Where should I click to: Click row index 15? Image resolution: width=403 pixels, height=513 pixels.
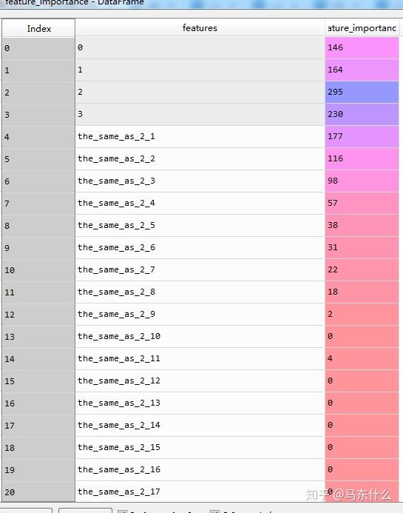pyautogui.click(x=38, y=381)
